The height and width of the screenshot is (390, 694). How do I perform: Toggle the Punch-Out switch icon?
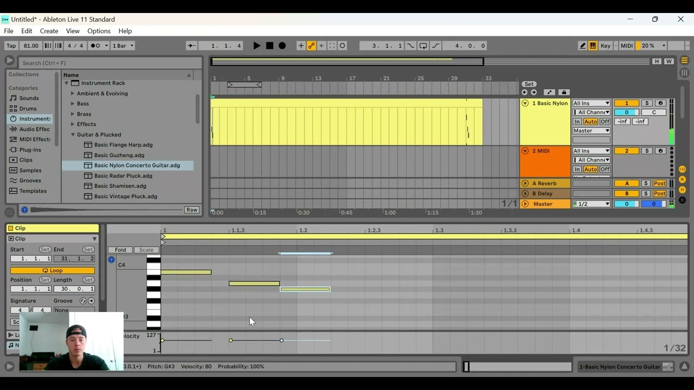pos(435,45)
